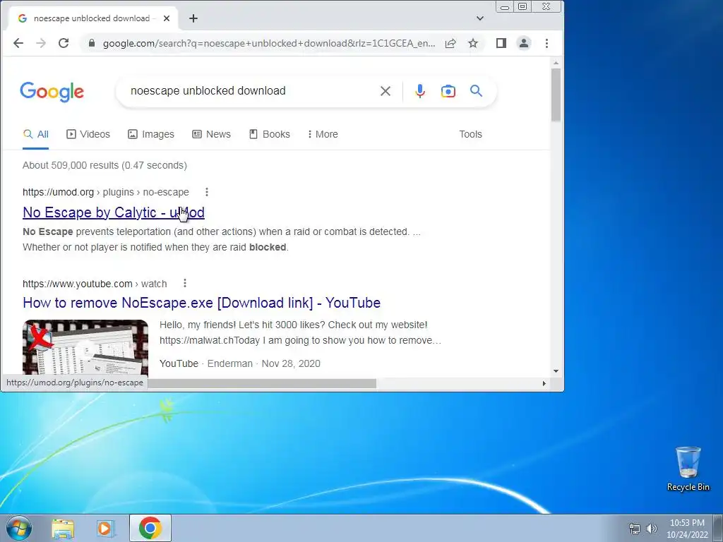Go back to the previous page

[x=18, y=43]
